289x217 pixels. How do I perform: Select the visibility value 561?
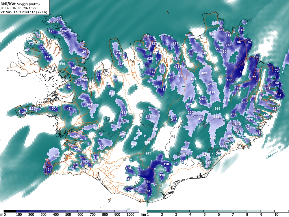[208, 163]
